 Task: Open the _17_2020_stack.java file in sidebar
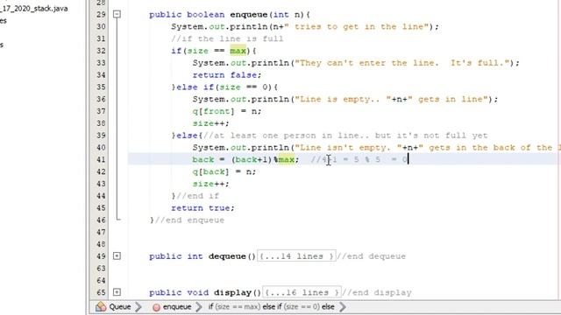click(34, 8)
